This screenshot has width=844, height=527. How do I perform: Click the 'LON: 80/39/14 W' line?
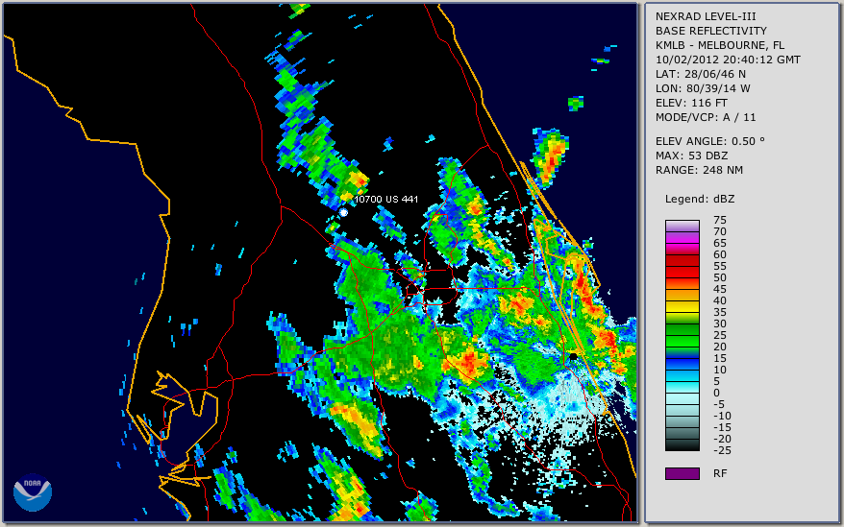pyautogui.click(x=703, y=88)
